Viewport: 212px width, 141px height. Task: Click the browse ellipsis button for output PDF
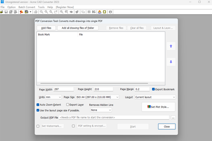point(173,117)
